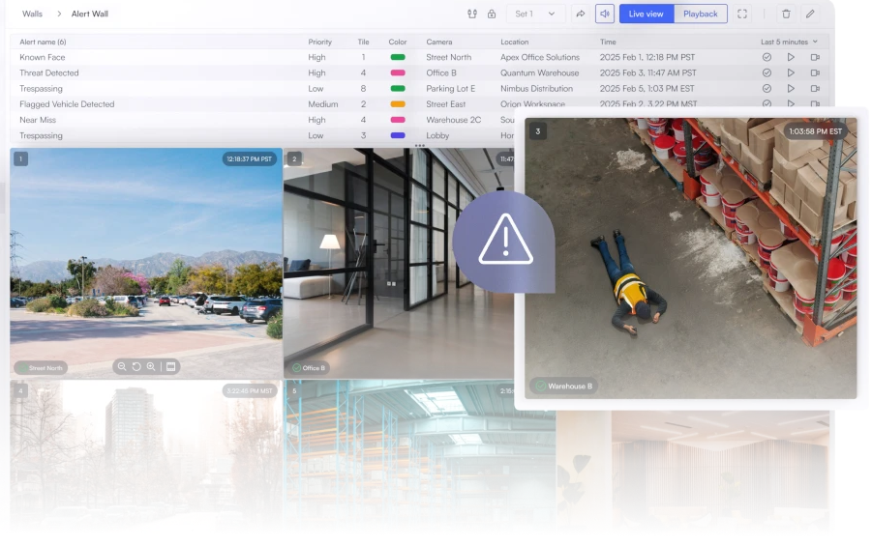Click the lock icon in toolbar
Viewport: 872px width, 545px height.
(x=492, y=14)
